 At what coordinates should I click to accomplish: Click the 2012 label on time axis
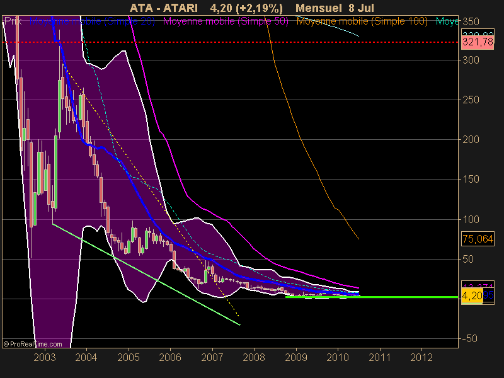pos(421,357)
